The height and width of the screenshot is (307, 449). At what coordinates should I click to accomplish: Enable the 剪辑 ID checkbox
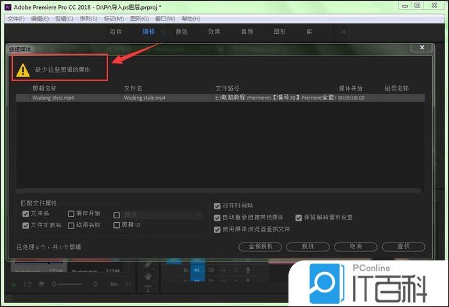click(116, 225)
